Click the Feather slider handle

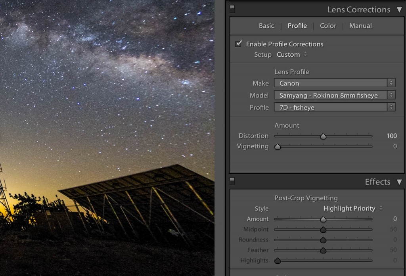(x=323, y=250)
